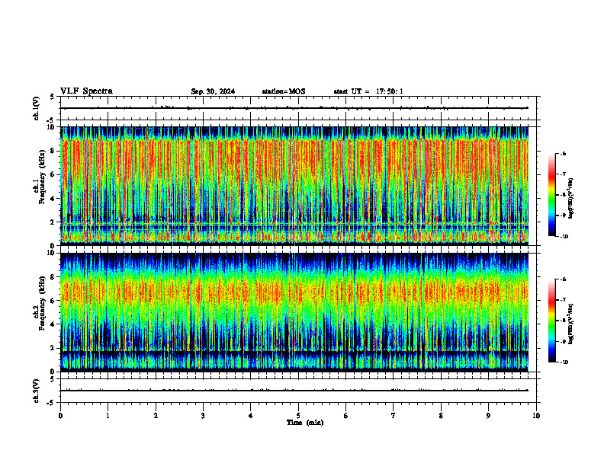Screen dimensions: 604x466
Task: Click the "VLF Spectra" plot title
Action: [x=86, y=91]
